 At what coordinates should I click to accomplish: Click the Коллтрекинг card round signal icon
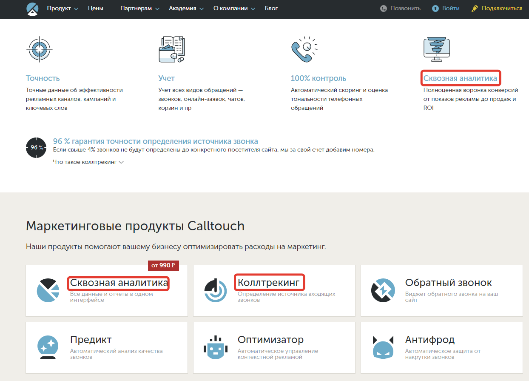pos(216,290)
